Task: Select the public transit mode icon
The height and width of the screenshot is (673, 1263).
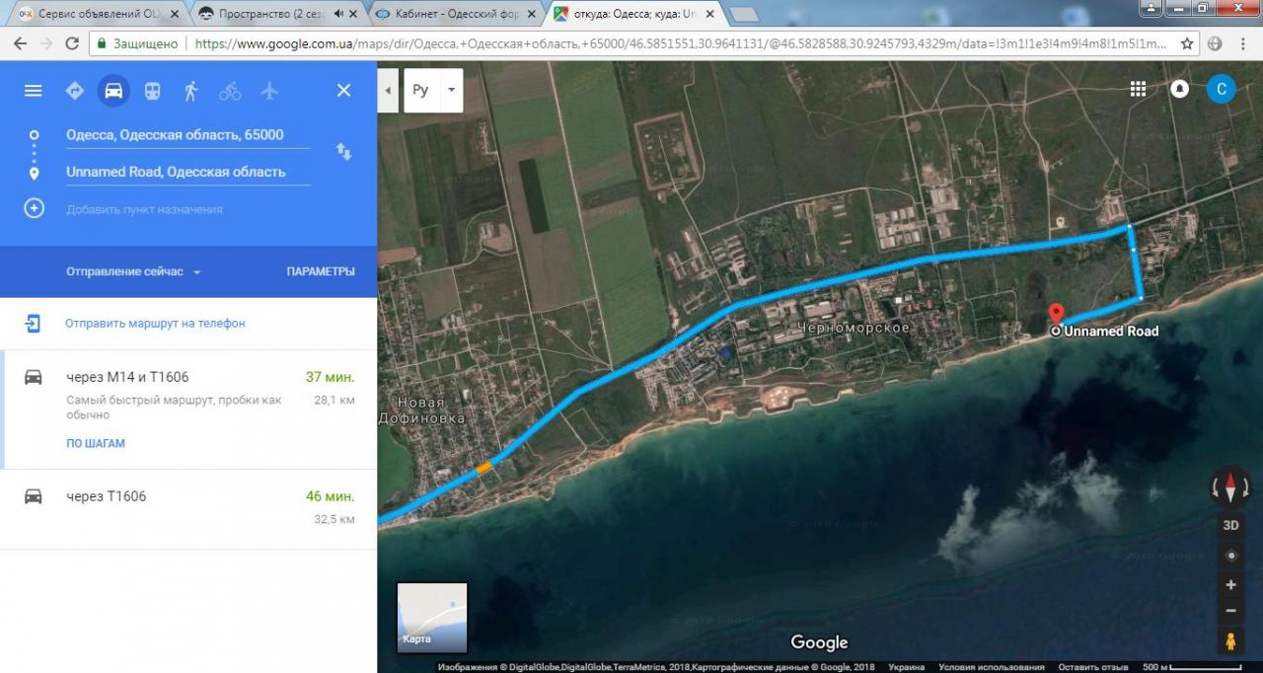Action: 152,91
